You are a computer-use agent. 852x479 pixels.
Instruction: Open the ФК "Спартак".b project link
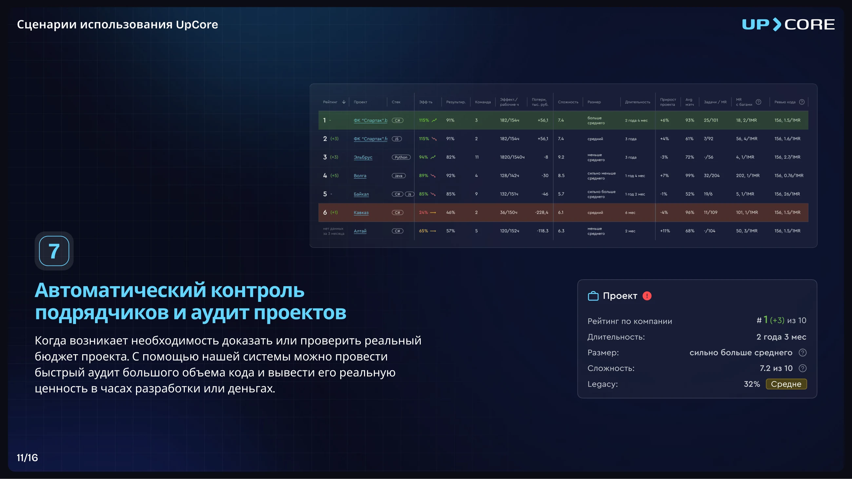[x=370, y=120]
